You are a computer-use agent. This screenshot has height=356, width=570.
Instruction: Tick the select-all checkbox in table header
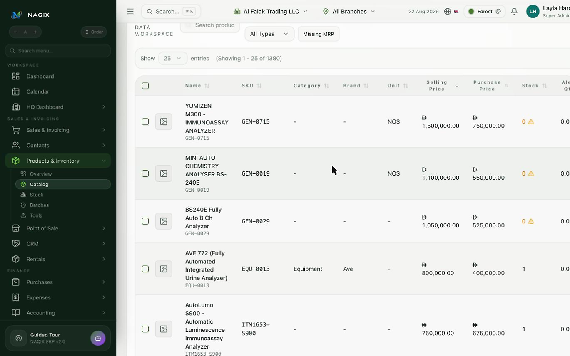[145, 86]
